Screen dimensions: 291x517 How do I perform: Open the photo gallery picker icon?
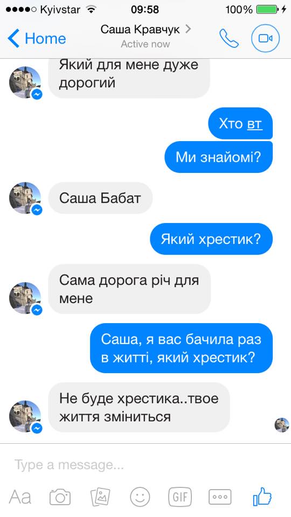click(x=100, y=497)
